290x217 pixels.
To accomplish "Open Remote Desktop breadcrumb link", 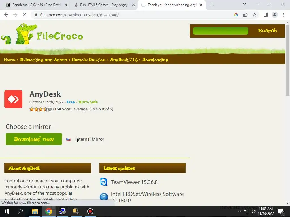I will 89,60.
